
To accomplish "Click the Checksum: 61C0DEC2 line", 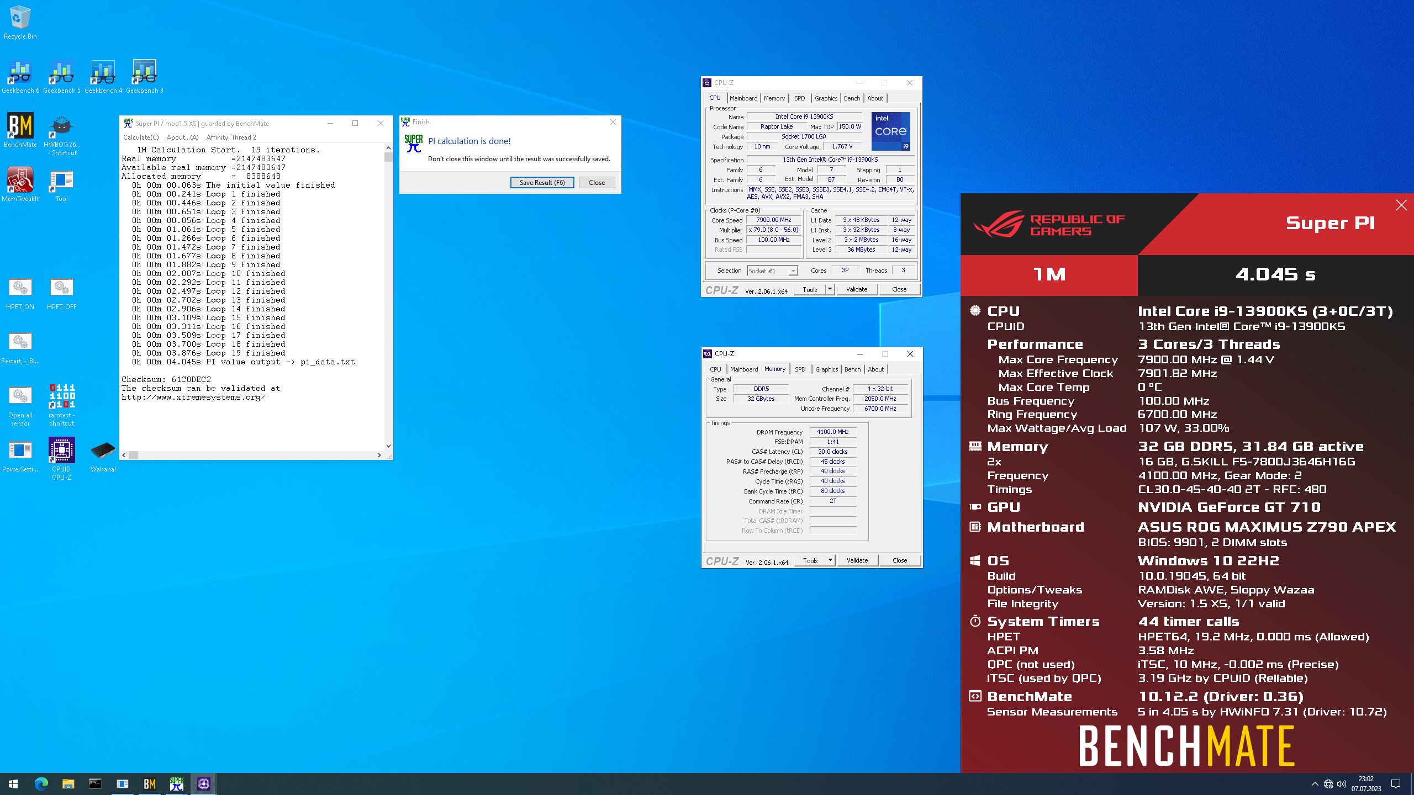I will click(x=166, y=380).
